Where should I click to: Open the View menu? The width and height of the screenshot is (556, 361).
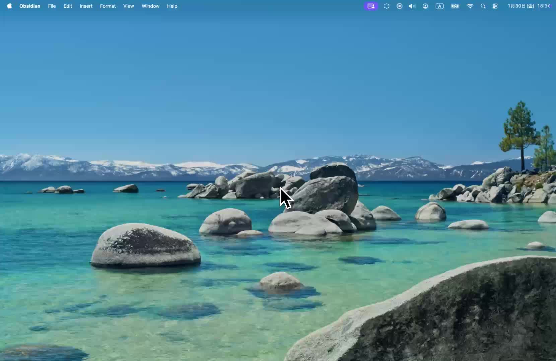(x=129, y=6)
